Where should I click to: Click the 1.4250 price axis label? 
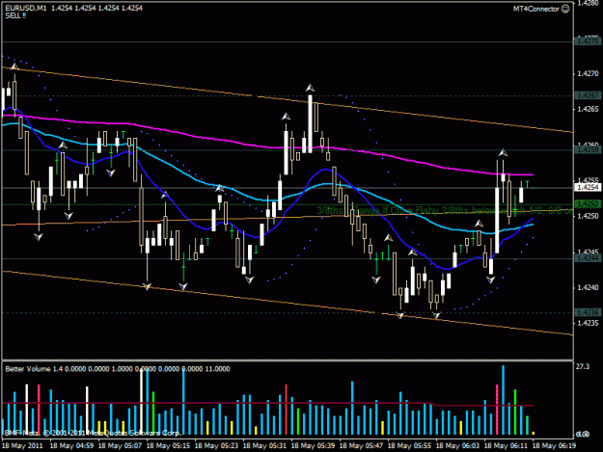pyautogui.click(x=588, y=216)
